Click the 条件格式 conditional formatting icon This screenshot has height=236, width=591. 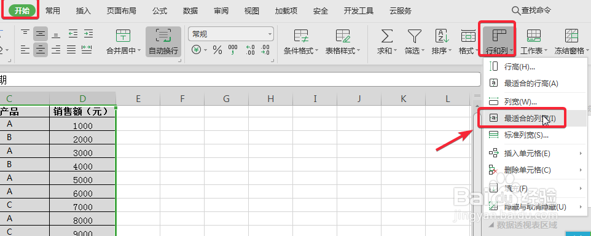tap(301, 36)
